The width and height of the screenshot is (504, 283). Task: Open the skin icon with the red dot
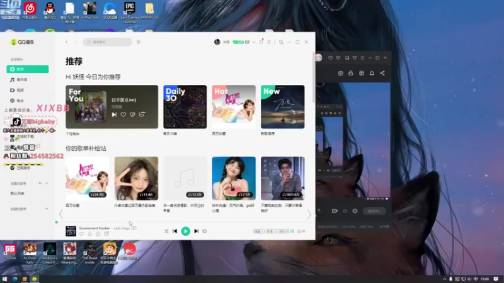pos(261,42)
